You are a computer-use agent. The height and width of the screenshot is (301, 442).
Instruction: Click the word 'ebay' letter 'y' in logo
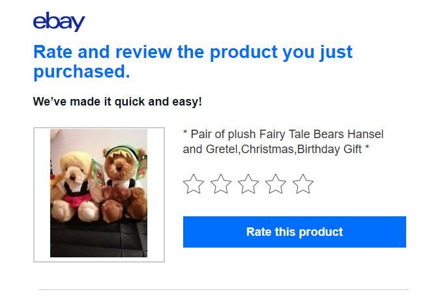pos(78,23)
